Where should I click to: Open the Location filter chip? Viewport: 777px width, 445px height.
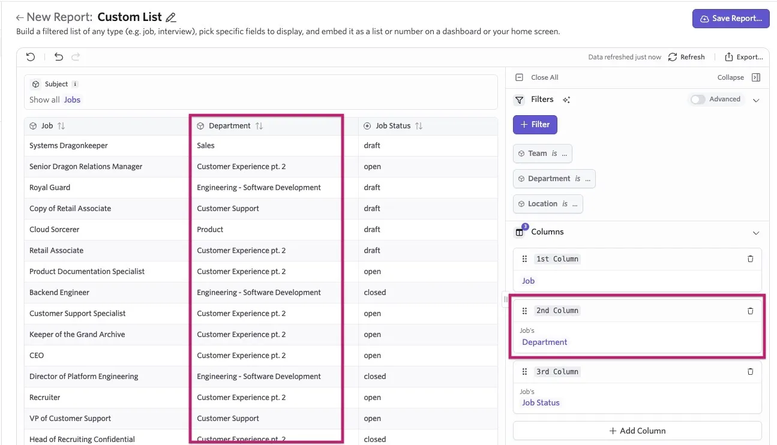click(548, 204)
